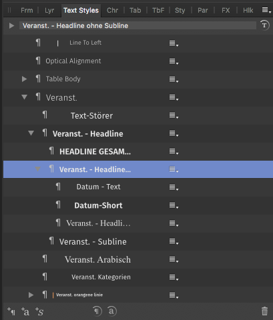Expand the current style header arrow
This screenshot has height=320, width=273.
point(11,25)
